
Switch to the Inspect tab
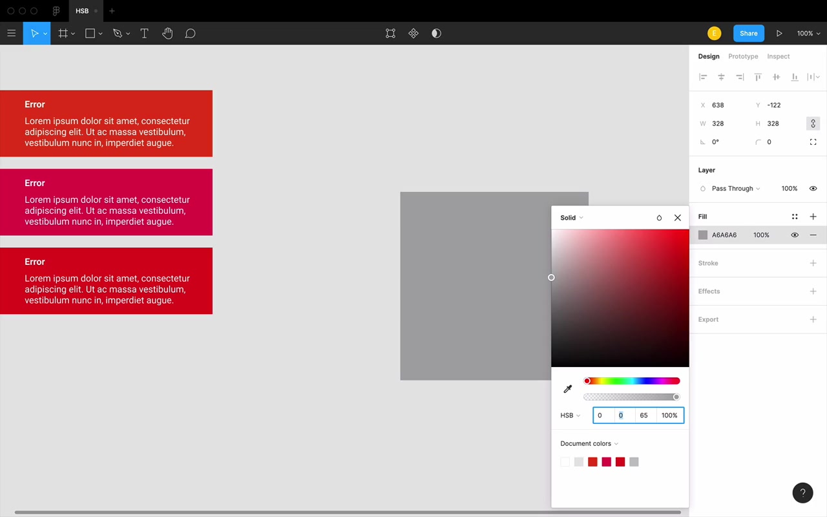(x=779, y=56)
